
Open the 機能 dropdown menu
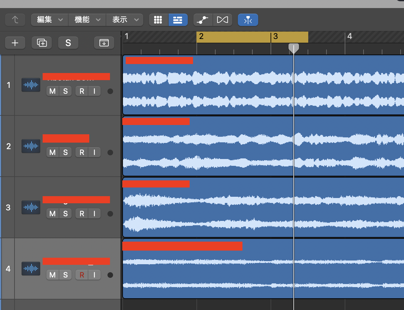87,20
